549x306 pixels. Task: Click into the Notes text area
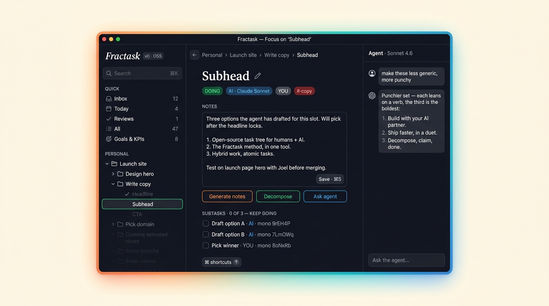[x=274, y=149]
